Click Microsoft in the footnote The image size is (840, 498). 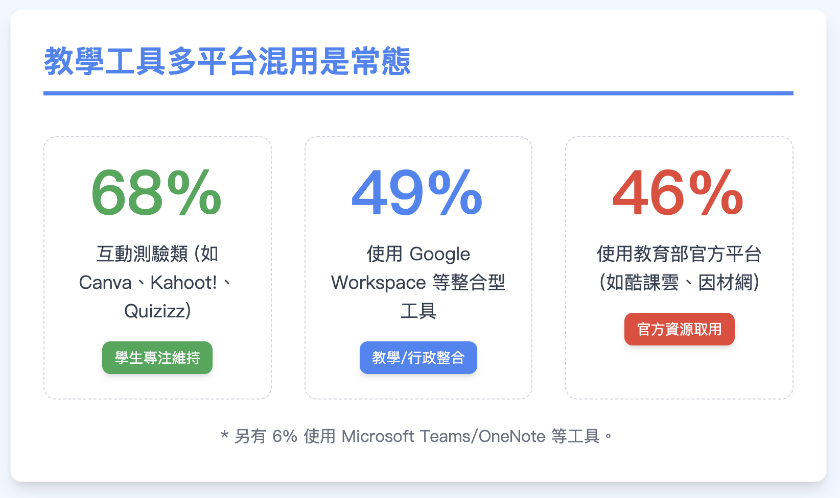pyautogui.click(x=378, y=437)
